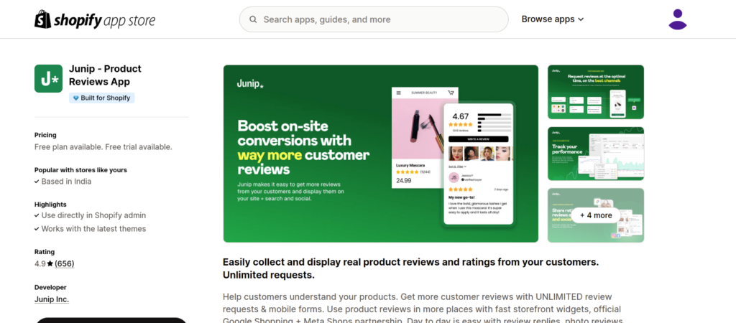Click the Shopify app store logo
Image resolution: width=736 pixels, height=323 pixels.
pyautogui.click(x=95, y=19)
